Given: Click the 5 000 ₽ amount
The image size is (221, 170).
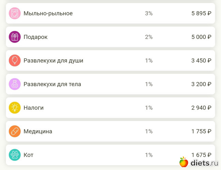Looking at the screenshot, I should 201,37.
